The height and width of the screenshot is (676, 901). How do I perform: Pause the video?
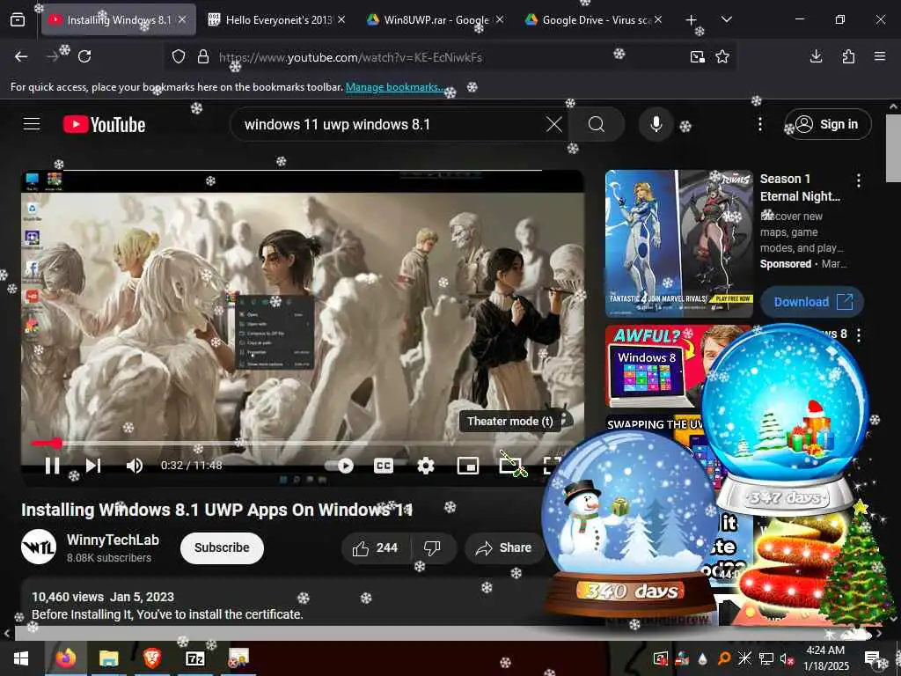coord(52,466)
